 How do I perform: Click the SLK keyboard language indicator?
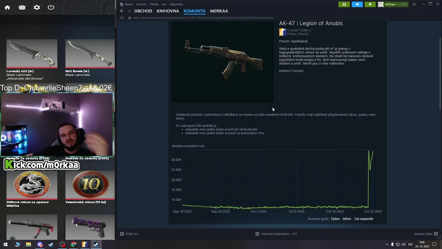[x=410, y=245]
